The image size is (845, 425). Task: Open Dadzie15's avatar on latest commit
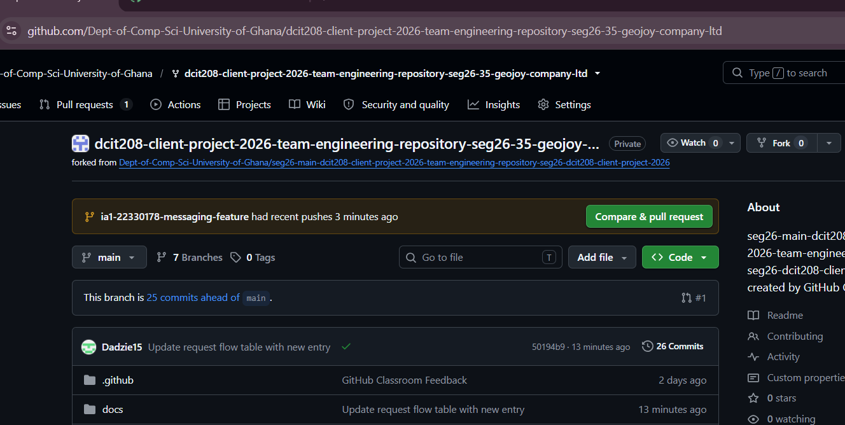(88, 347)
